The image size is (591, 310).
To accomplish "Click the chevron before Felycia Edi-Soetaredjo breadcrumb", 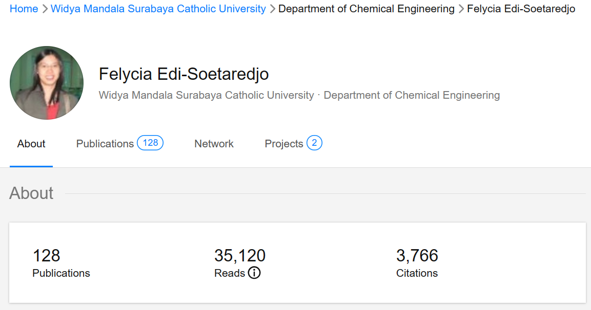I will click(461, 9).
